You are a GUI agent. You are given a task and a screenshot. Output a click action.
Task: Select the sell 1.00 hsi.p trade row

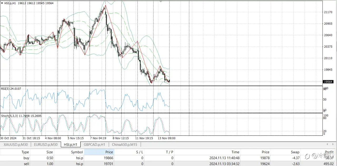(168, 164)
